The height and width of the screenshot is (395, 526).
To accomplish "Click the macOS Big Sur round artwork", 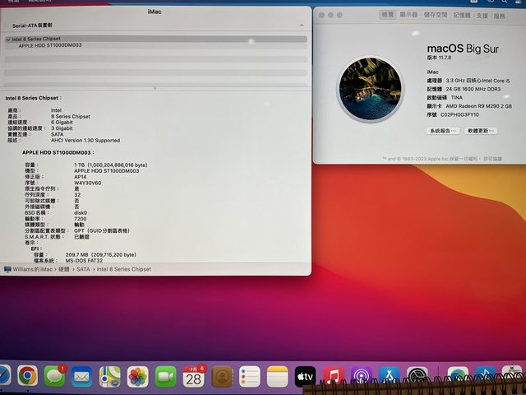I will 370,89.
